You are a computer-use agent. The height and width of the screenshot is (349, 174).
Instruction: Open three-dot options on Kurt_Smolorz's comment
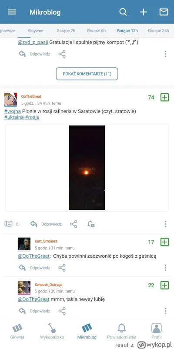tap(165, 268)
